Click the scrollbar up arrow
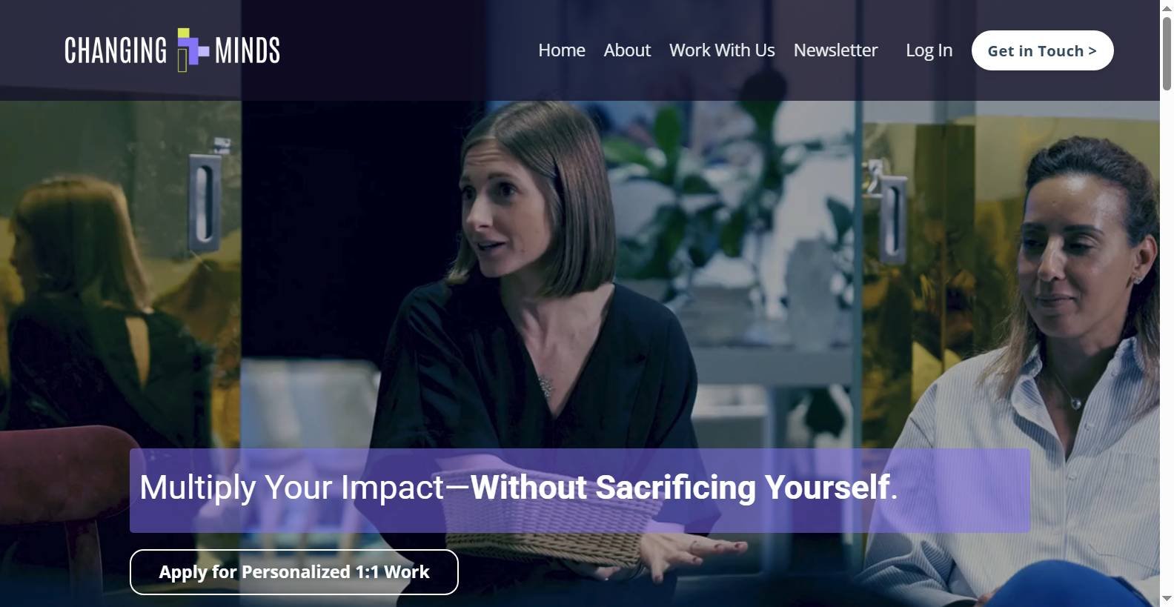Screen dimensions: 1174x607 [x=1167, y=7]
